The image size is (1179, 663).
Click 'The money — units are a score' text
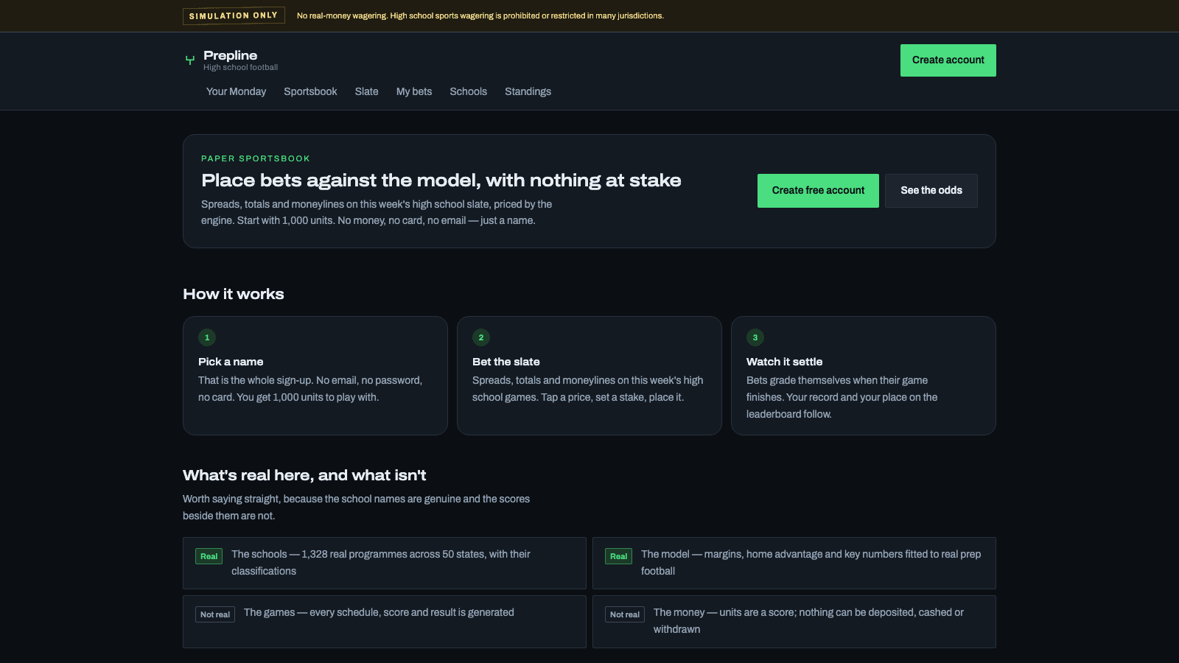(808, 621)
